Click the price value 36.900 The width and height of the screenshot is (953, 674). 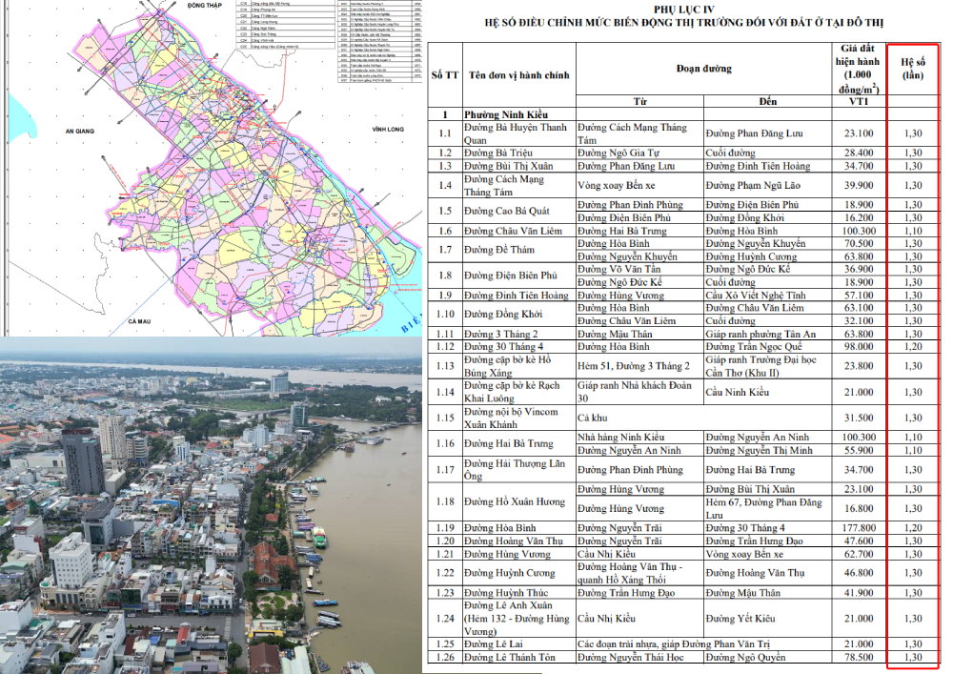pos(859,269)
